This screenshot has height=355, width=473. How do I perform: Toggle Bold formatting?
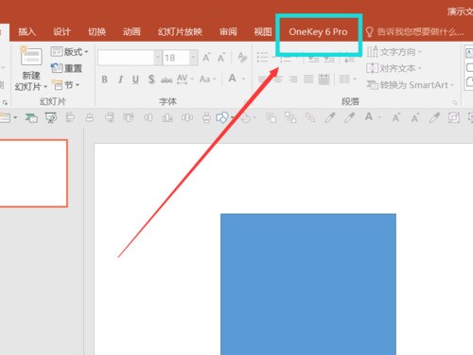pos(105,80)
